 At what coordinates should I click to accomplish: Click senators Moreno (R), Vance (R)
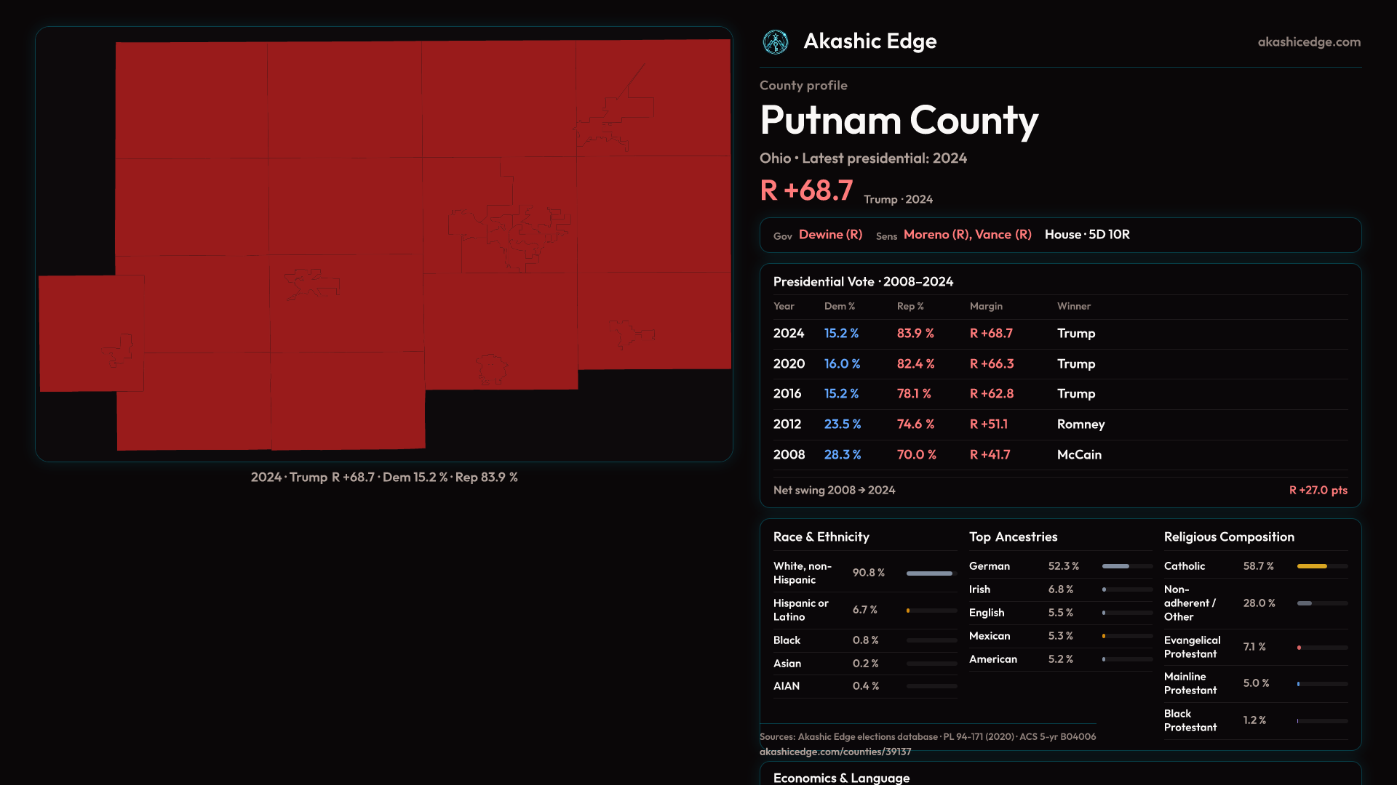tap(967, 235)
